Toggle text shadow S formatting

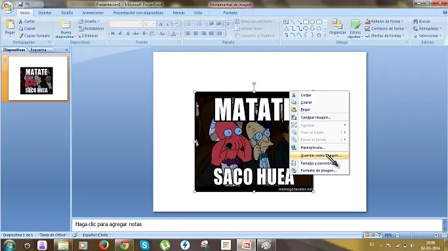144,33
